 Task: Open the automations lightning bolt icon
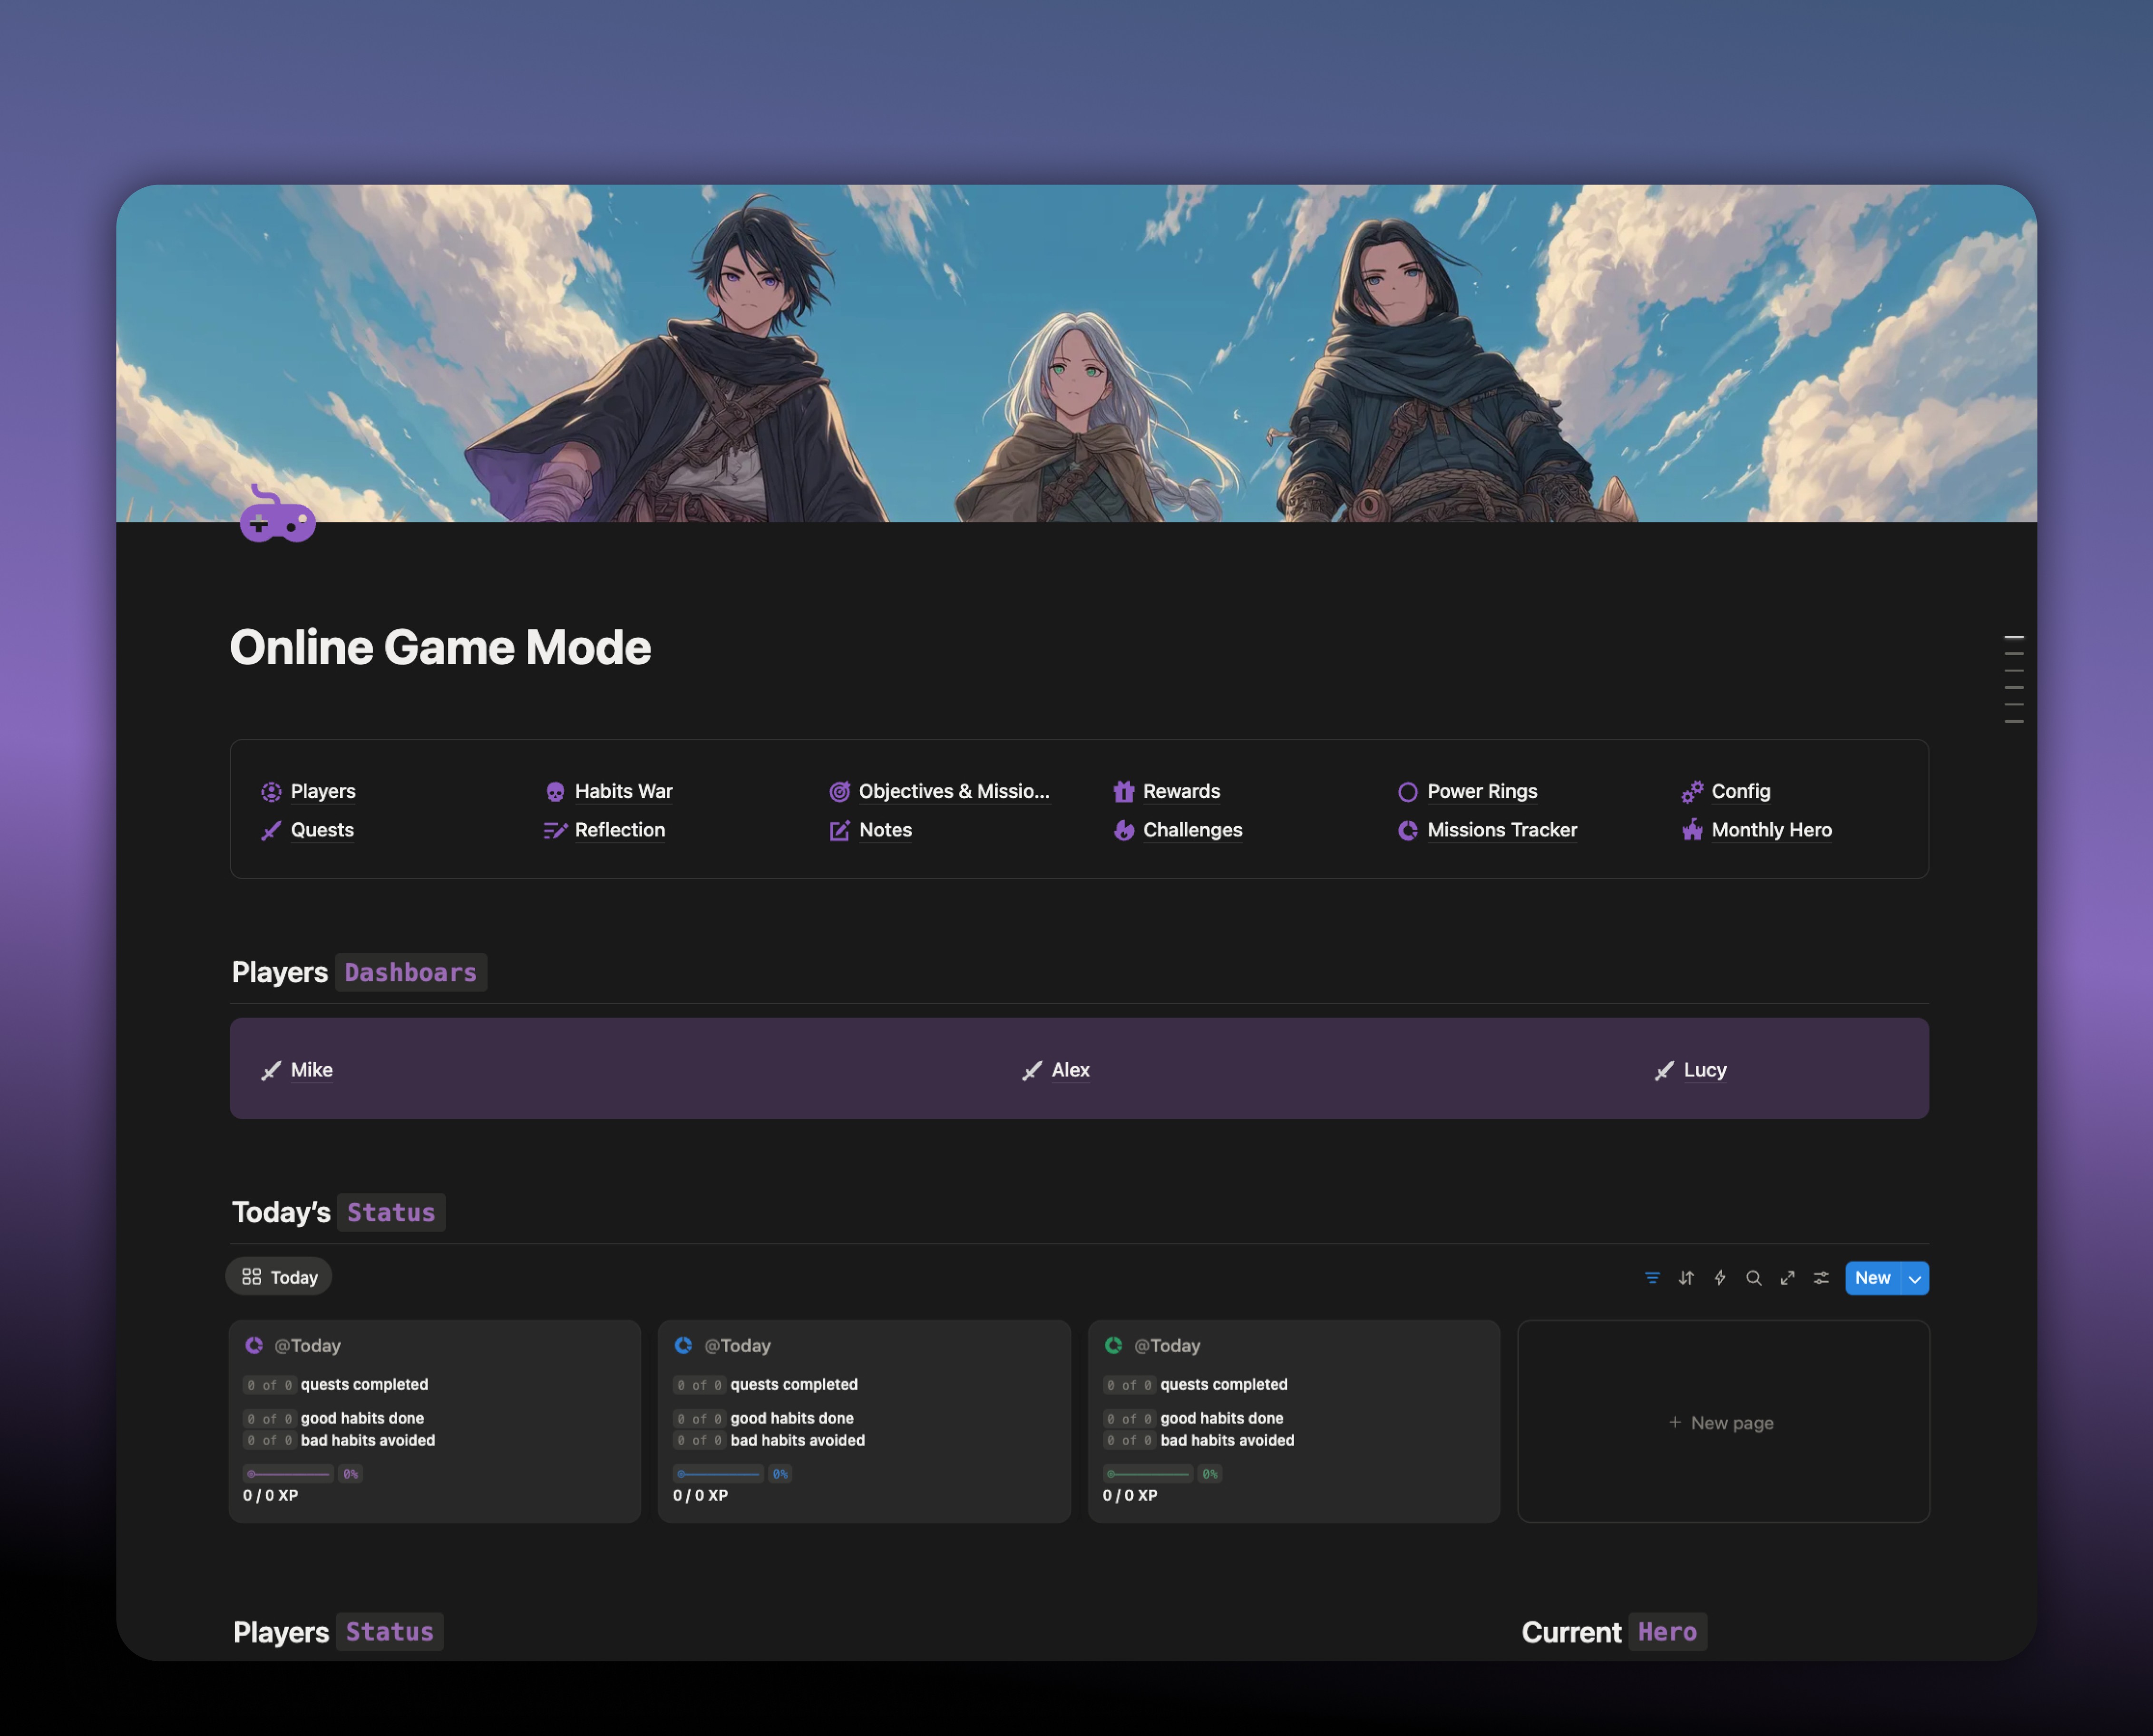coord(1720,1278)
